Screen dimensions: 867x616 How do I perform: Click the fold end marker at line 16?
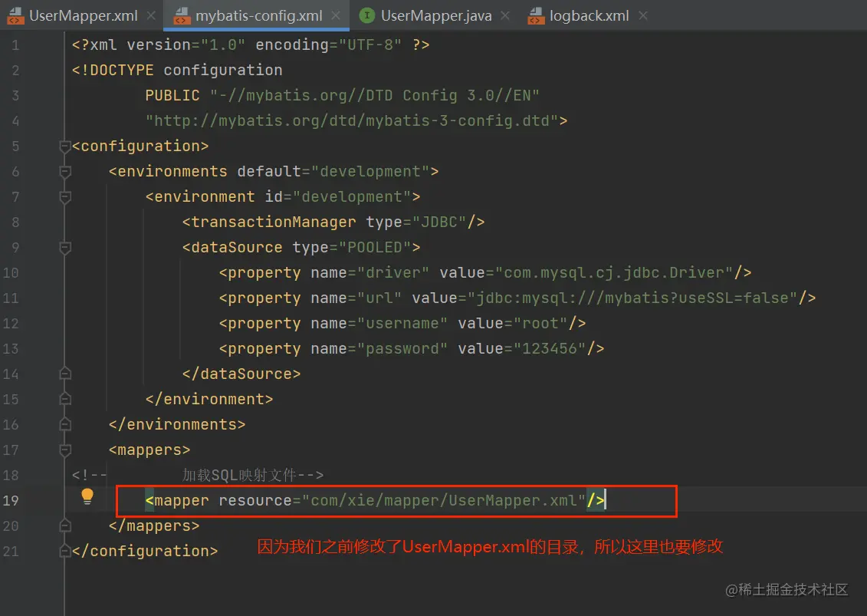[64, 424]
